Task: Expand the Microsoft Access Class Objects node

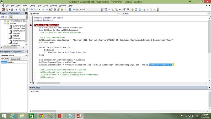Action: tap(5, 21)
